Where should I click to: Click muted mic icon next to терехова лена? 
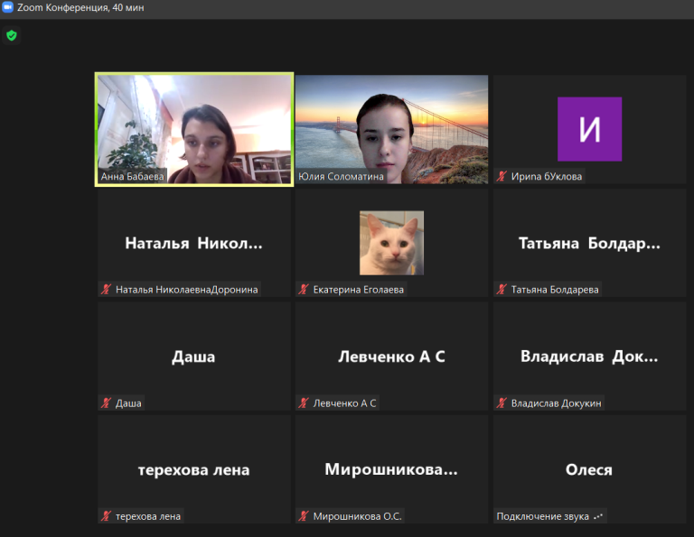pyautogui.click(x=107, y=516)
